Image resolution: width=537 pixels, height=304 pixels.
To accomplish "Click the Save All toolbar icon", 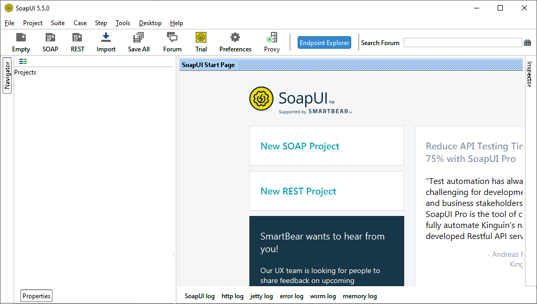I will click(139, 42).
